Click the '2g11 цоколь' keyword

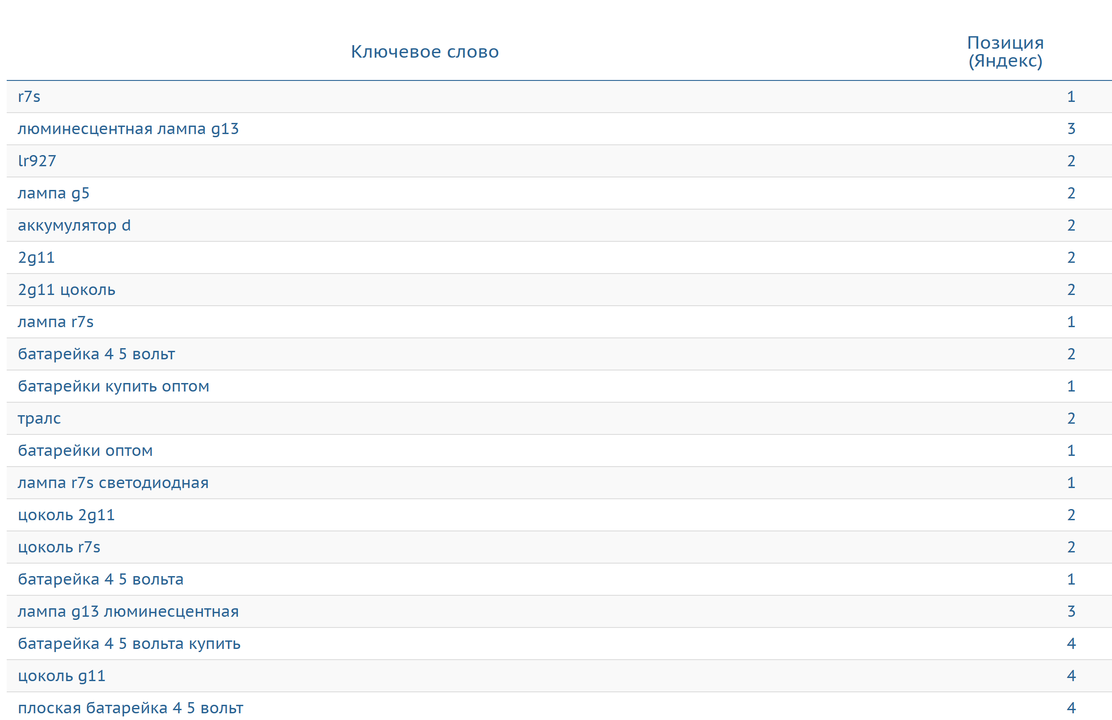click(66, 290)
